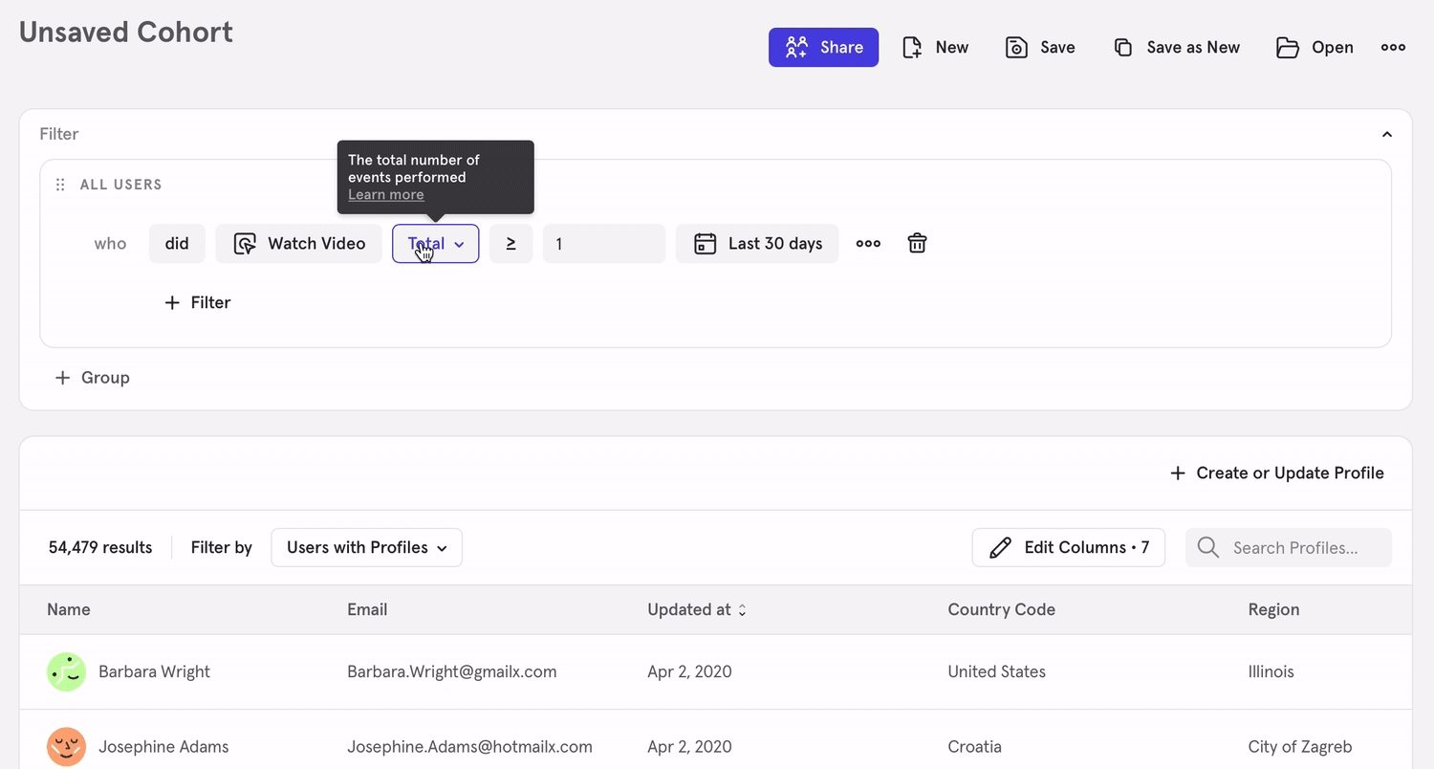Image resolution: width=1434 pixels, height=769 pixels.
Task: Click Save as New in toolbar
Action: click(x=1177, y=48)
